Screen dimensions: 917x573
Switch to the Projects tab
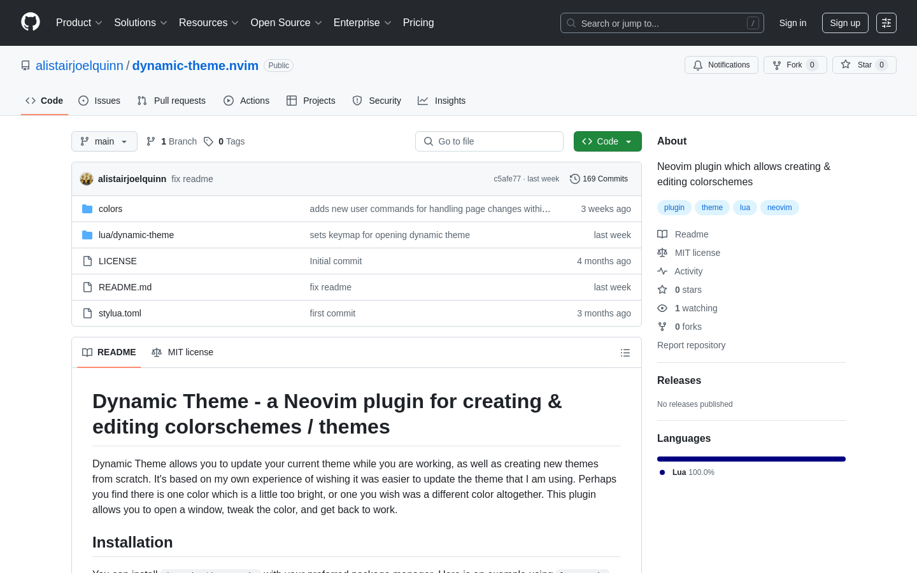pos(311,101)
